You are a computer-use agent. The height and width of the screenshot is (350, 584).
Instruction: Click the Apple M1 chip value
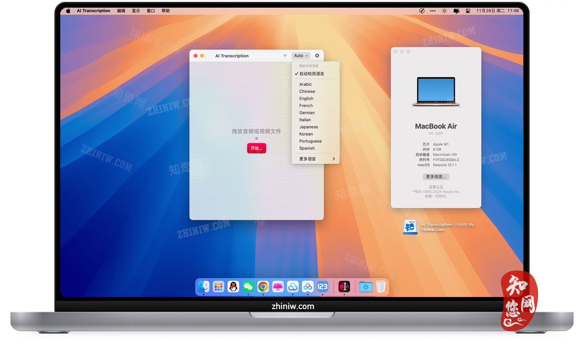pyautogui.click(x=441, y=144)
